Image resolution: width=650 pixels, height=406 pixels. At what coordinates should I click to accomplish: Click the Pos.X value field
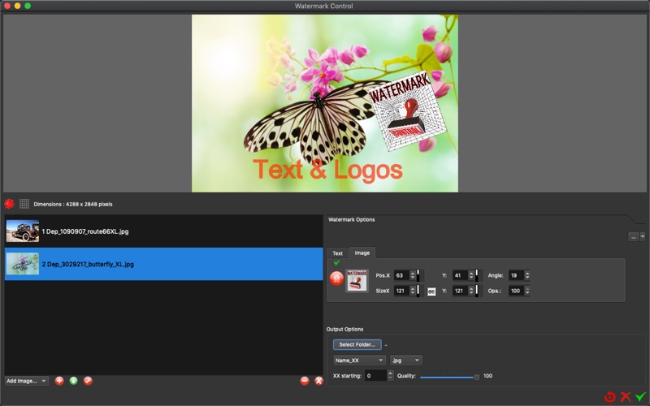pos(401,275)
